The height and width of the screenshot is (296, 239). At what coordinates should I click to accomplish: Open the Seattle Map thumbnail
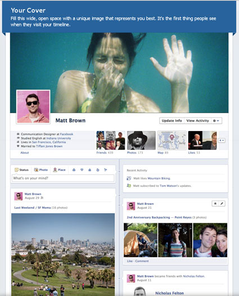coord(172,141)
